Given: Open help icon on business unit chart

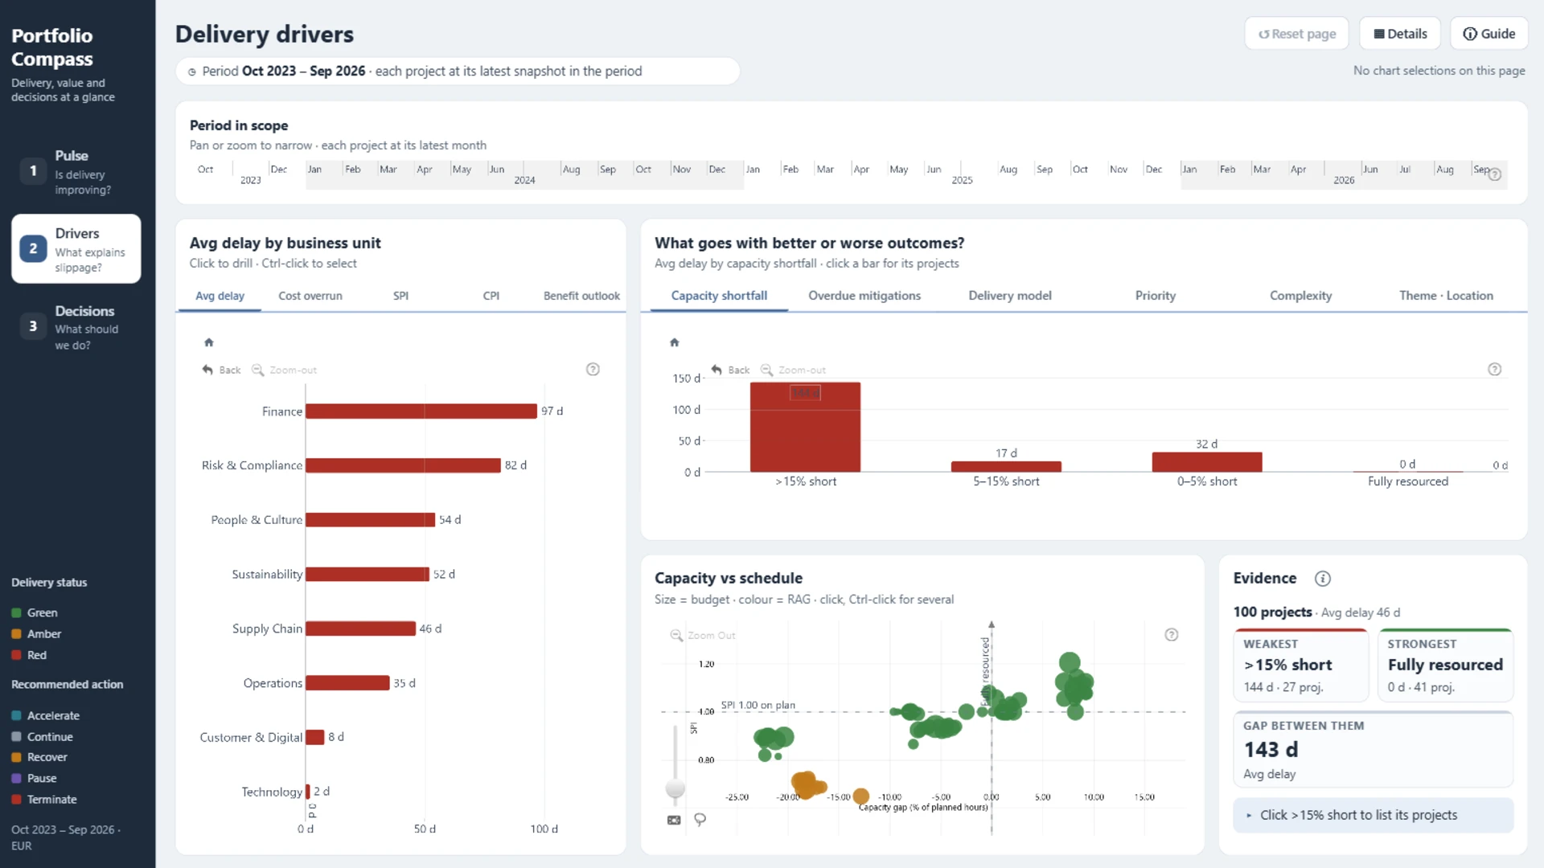Looking at the screenshot, I should tap(593, 370).
